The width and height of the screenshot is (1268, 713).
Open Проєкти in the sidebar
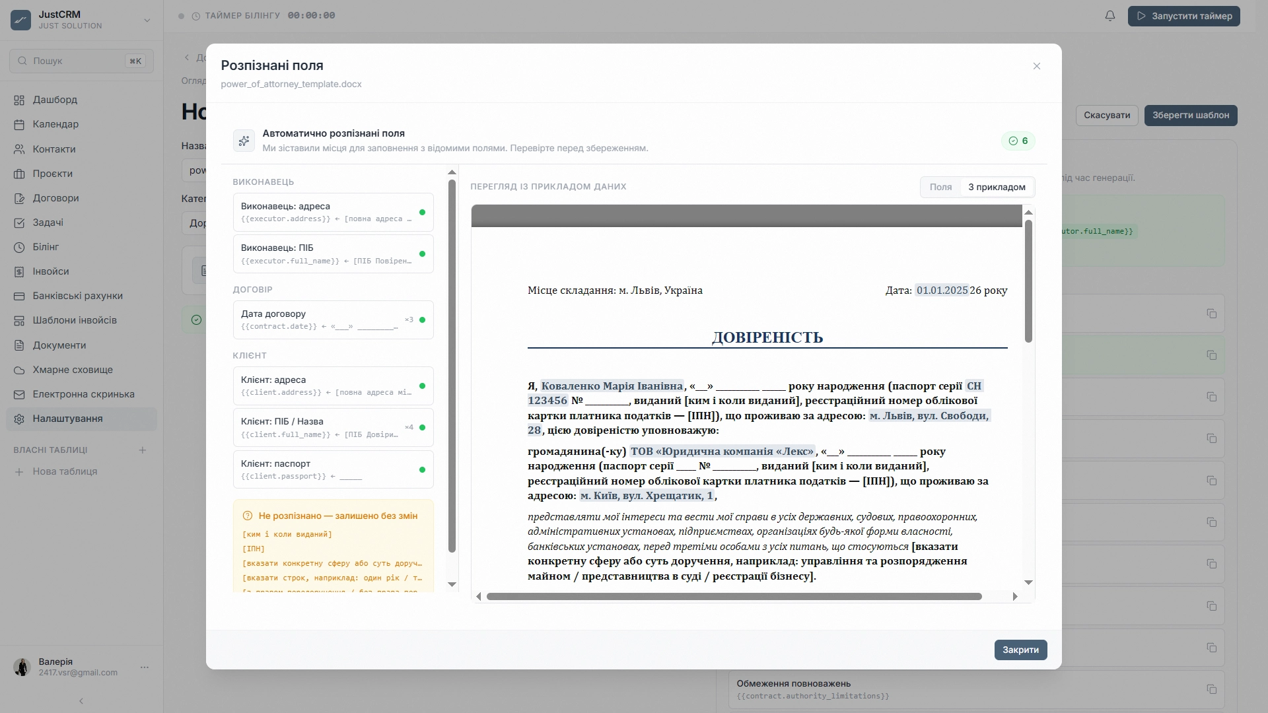81,174
